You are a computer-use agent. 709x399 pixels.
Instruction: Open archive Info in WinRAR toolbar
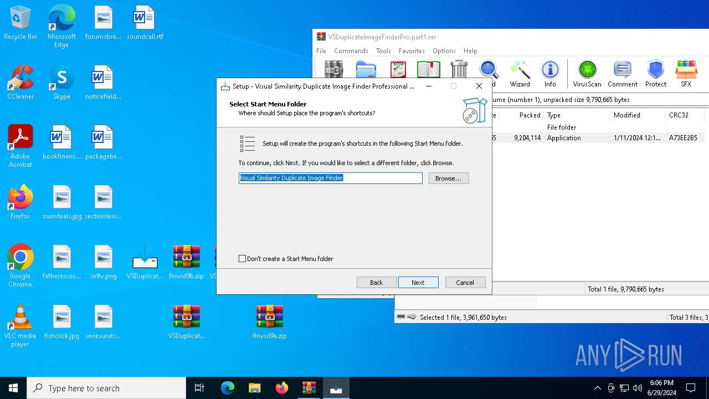tap(550, 73)
